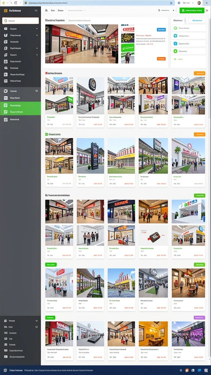Click the green button in top header
211x375 pixels.
tap(192, 11)
